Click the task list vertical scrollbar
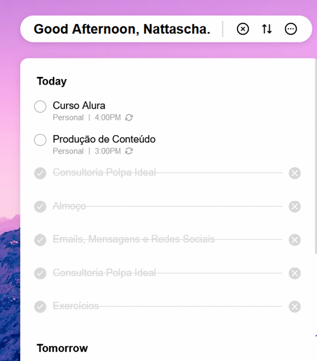 point(316,156)
